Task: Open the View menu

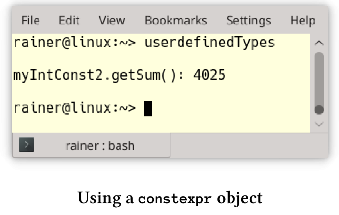Action: [x=112, y=21]
